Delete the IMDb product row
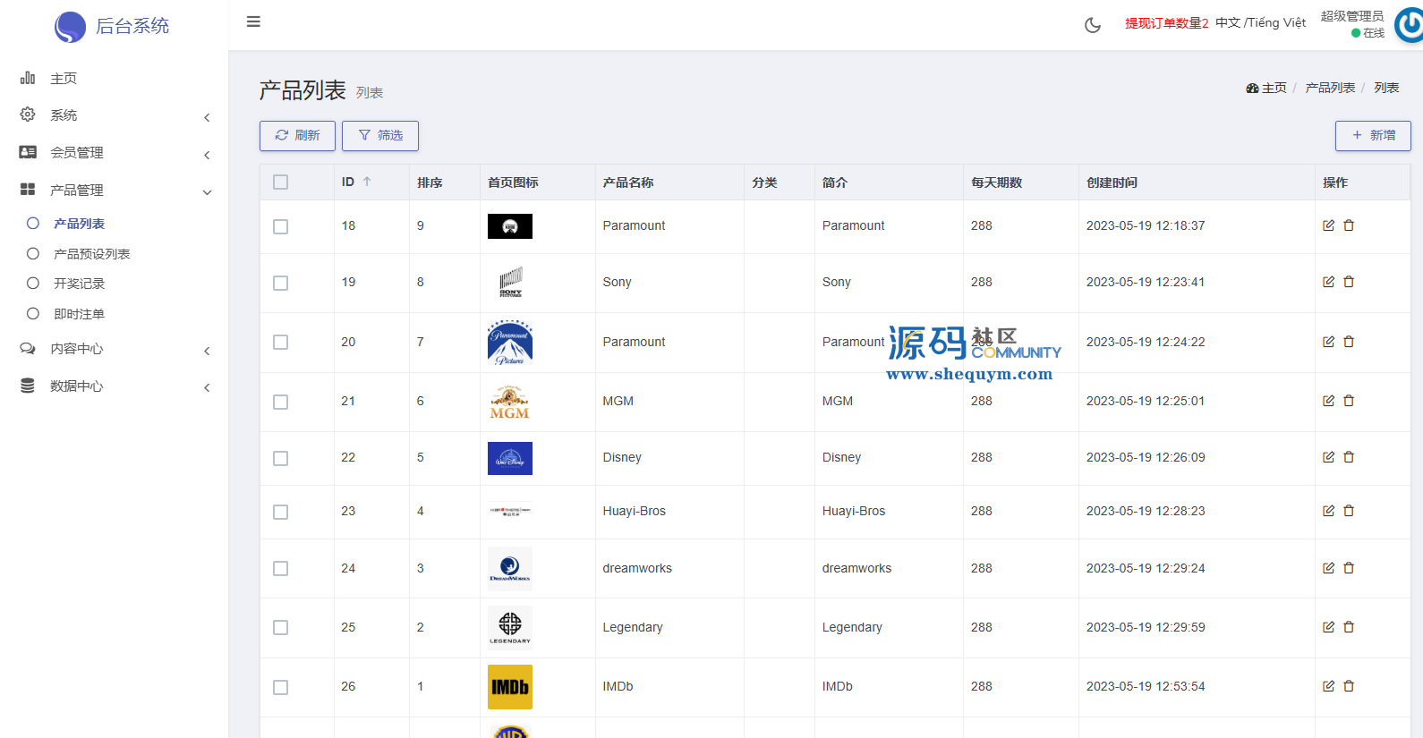Viewport: 1423px width, 738px height. [1349, 686]
